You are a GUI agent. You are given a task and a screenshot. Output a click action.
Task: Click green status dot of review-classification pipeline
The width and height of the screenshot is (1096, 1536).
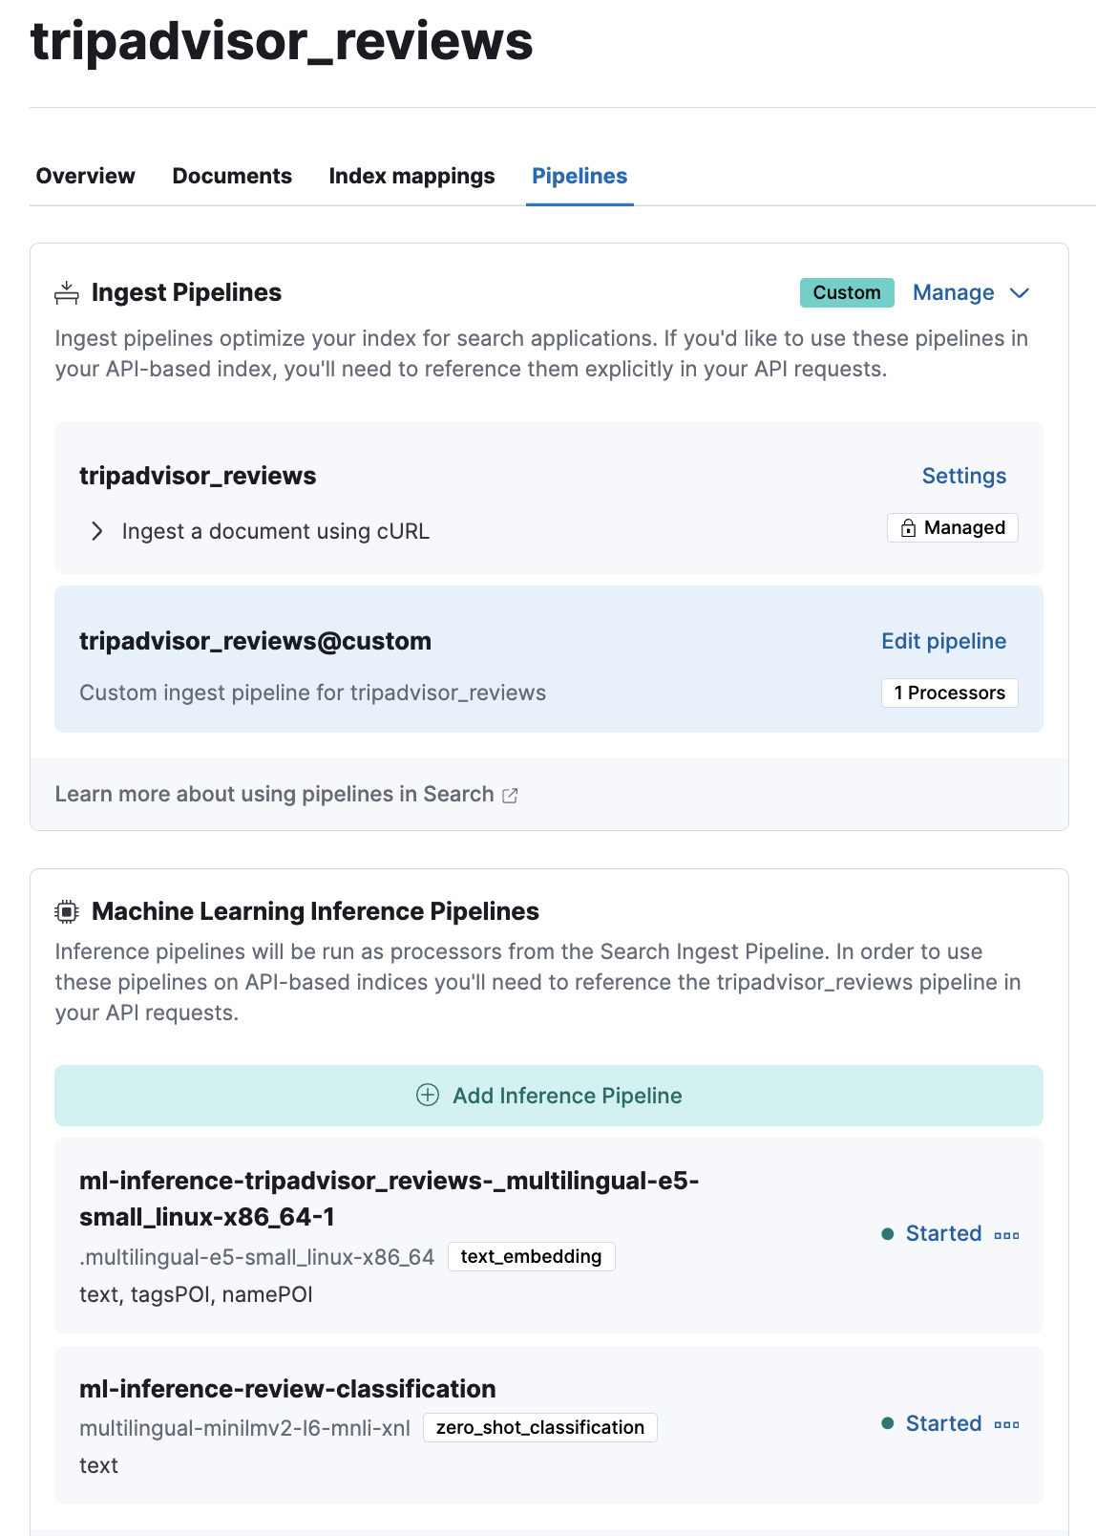coord(887,1423)
